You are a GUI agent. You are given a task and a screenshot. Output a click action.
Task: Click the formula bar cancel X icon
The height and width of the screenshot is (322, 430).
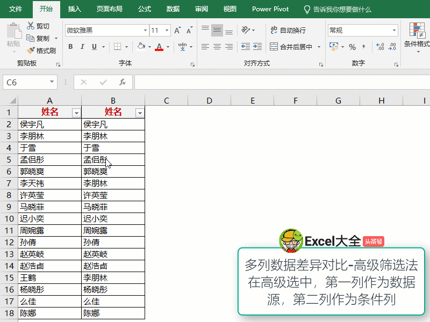84,82
